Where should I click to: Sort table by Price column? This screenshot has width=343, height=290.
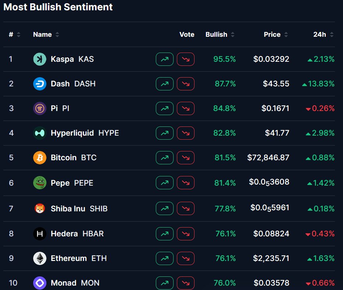pyautogui.click(x=276, y=35)
